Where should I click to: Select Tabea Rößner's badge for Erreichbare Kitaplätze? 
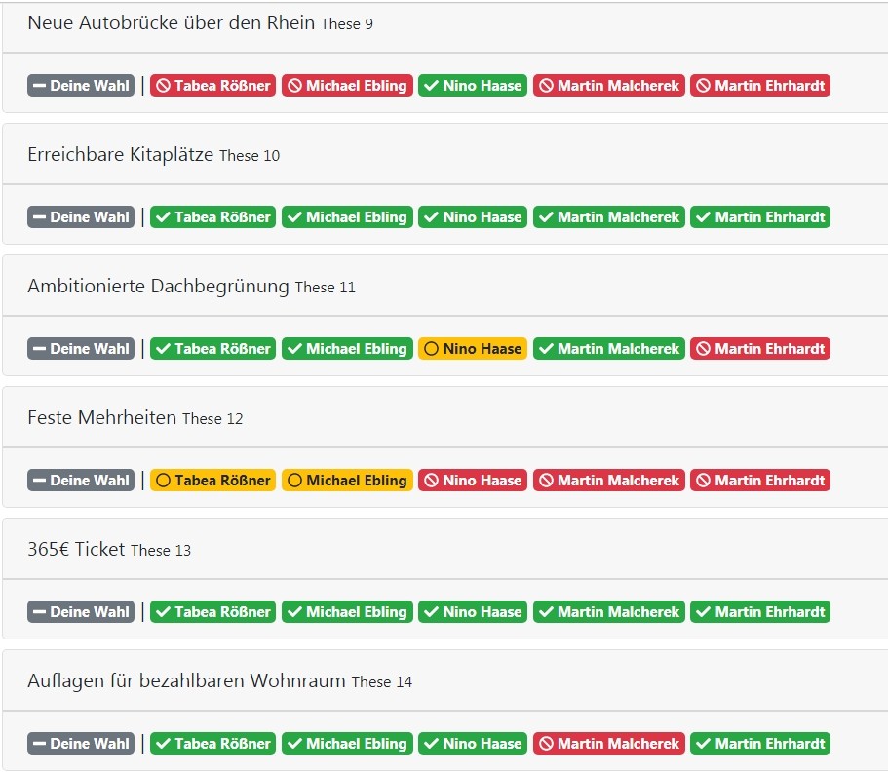point(212,217)
